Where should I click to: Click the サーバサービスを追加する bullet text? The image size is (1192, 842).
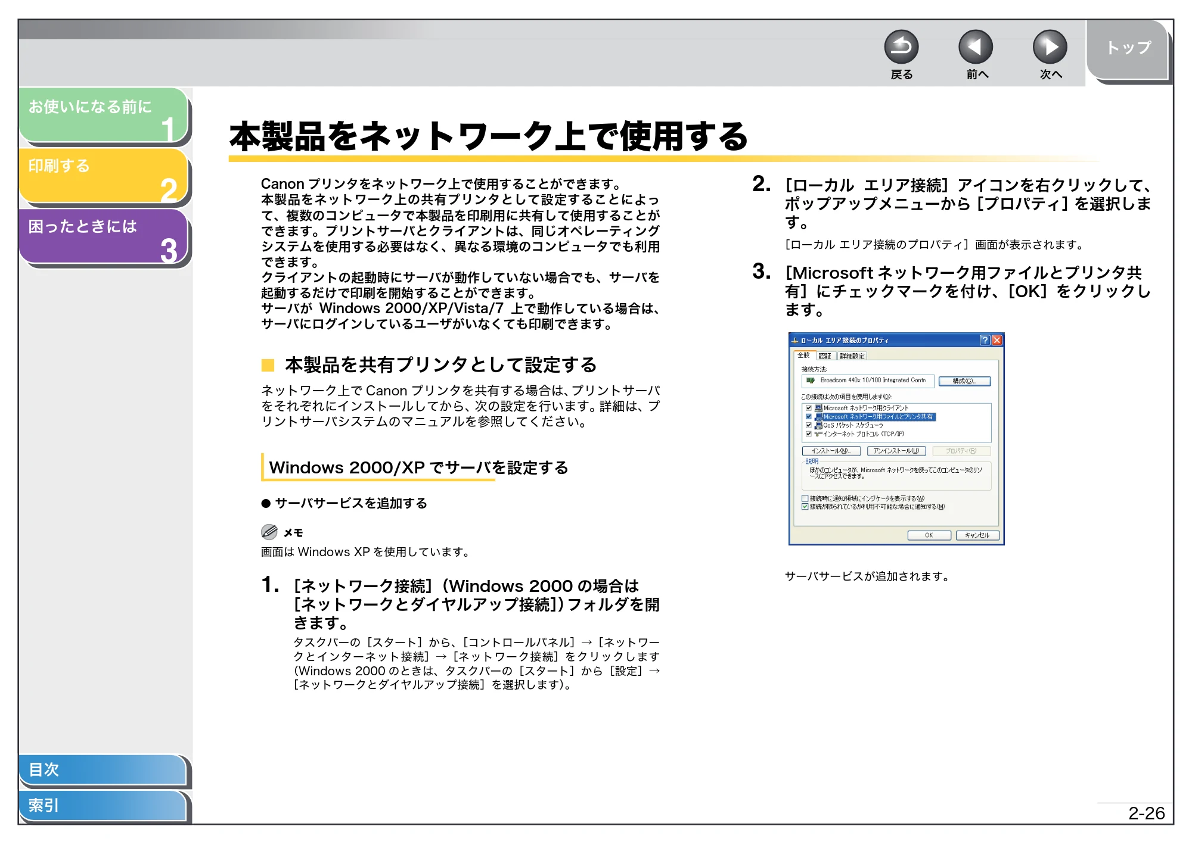point(351,503)
